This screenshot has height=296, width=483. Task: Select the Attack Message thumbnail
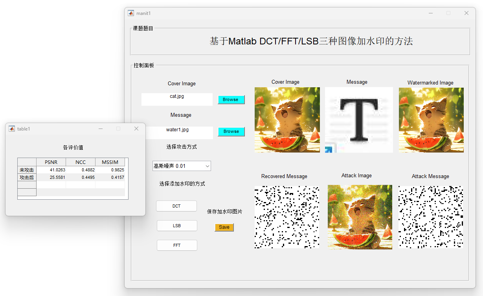click(431, 217)
